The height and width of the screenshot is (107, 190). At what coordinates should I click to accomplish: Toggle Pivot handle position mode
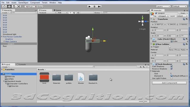pyautogui.click(x=29, y=7)
